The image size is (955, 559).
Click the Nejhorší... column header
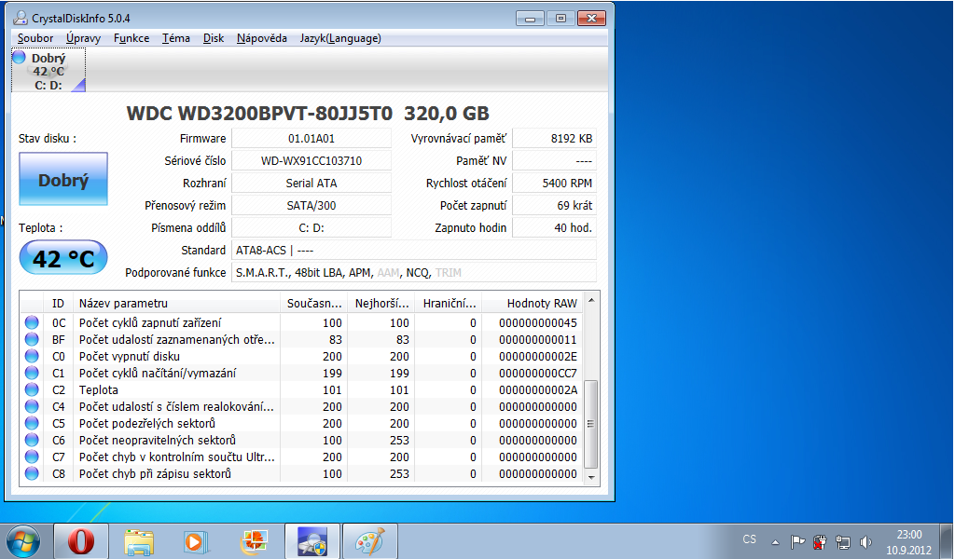(x=381, y=303)
